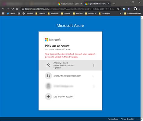143x121 pixels.
Task: Select Use another account
Action: click(70, 97)
